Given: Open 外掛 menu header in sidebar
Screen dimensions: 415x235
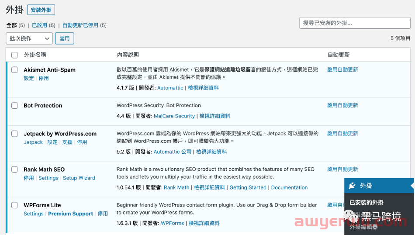Looking at the screenshot, I should click(379, 186).
